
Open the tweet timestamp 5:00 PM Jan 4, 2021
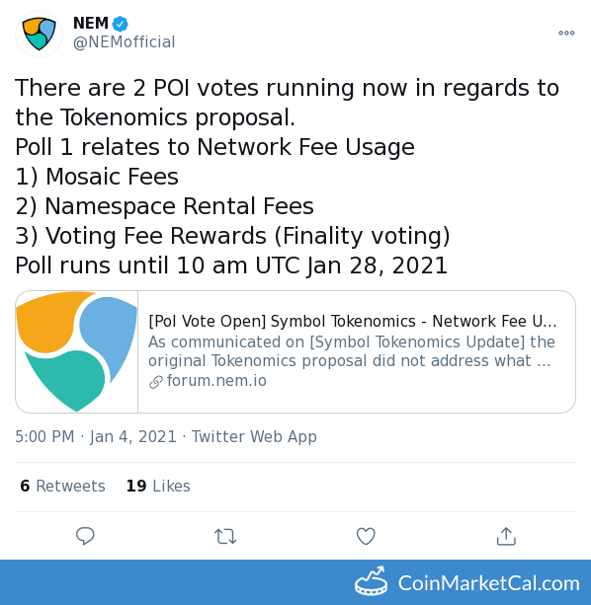[96, 437]
